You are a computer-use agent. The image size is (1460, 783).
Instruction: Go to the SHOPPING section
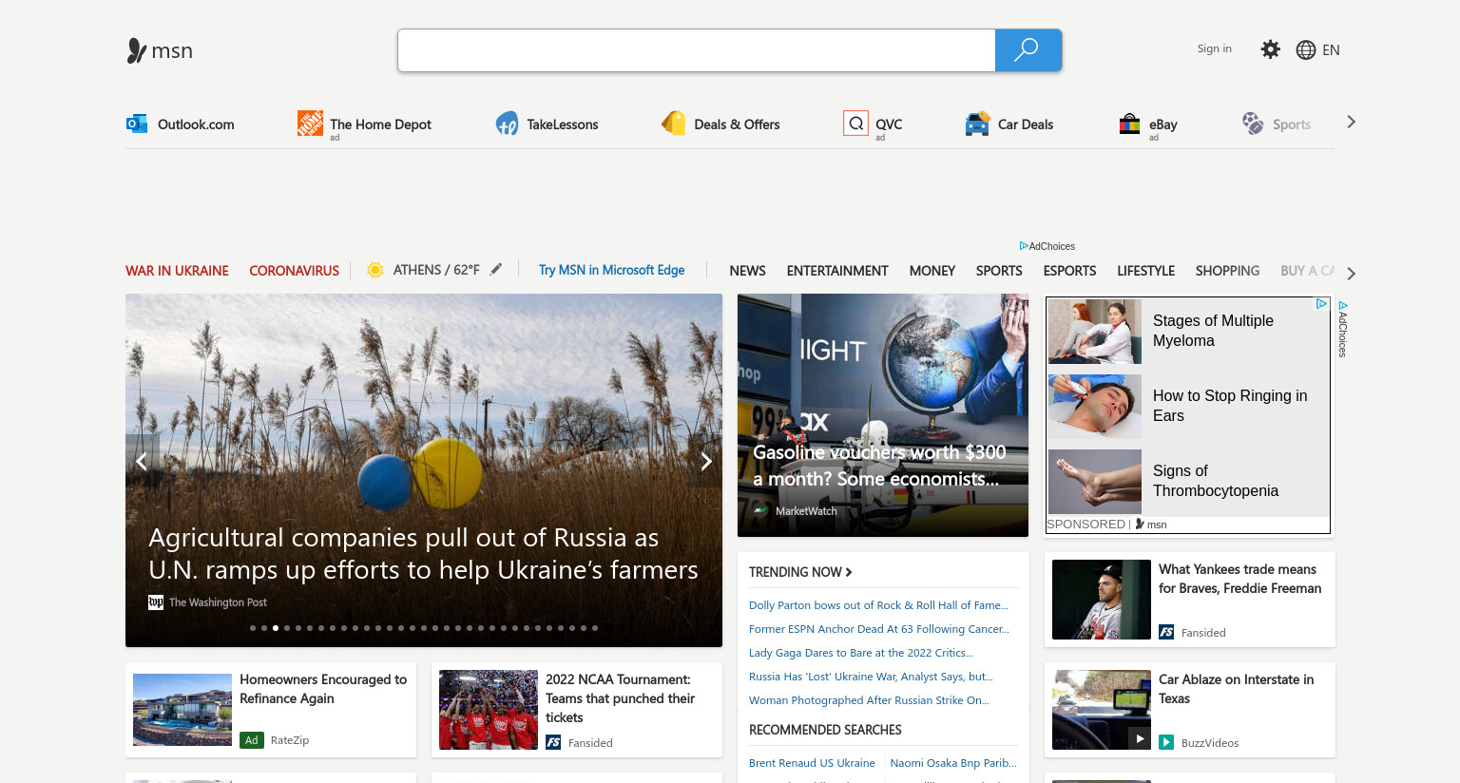pos(1227,271)
